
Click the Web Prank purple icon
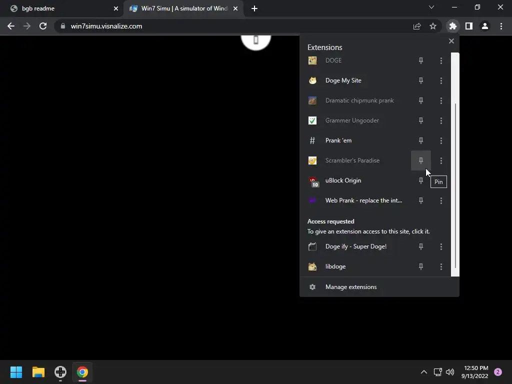(x=312, y=200)
